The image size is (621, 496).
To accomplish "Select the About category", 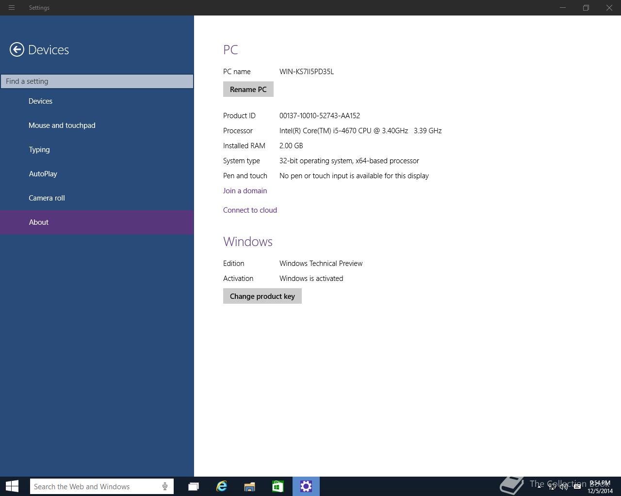I will (x=97, y=222).
